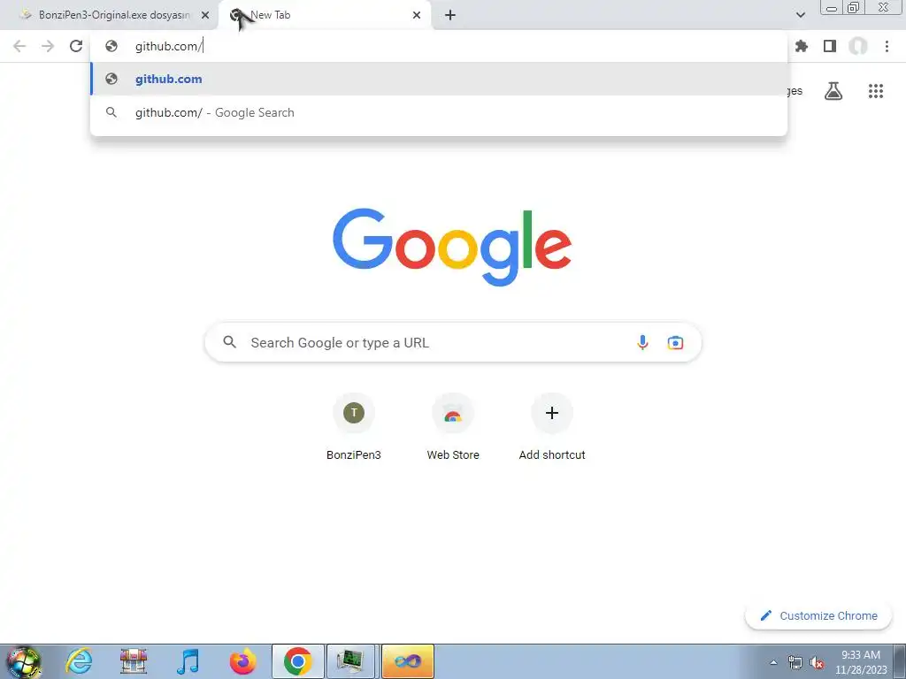
Task: Choose the github.com/ Google Search suggestion
Action: [439, 112]
